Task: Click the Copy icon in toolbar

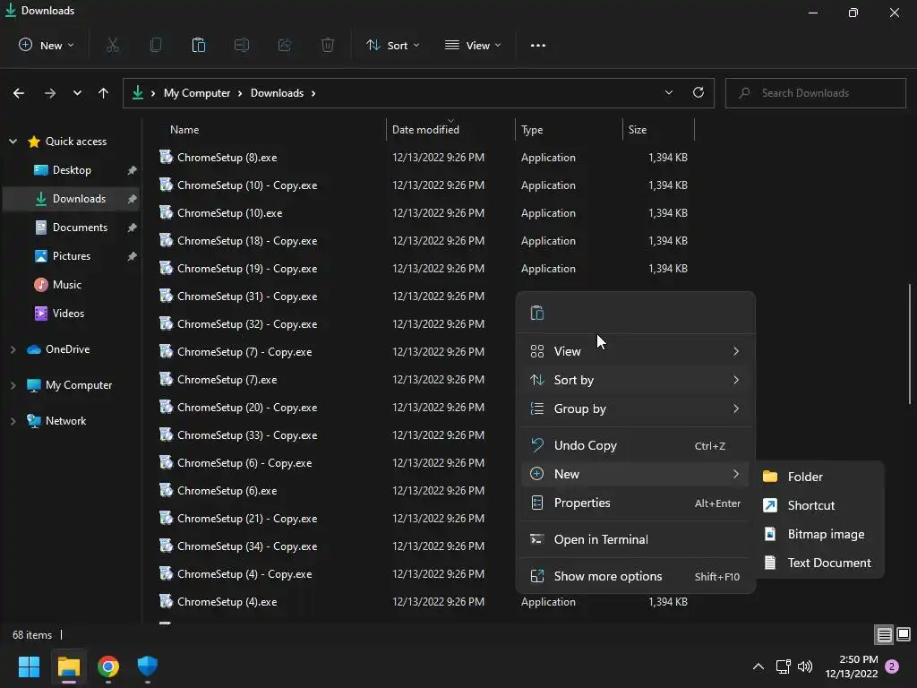Action: click(x=156, y=45)
